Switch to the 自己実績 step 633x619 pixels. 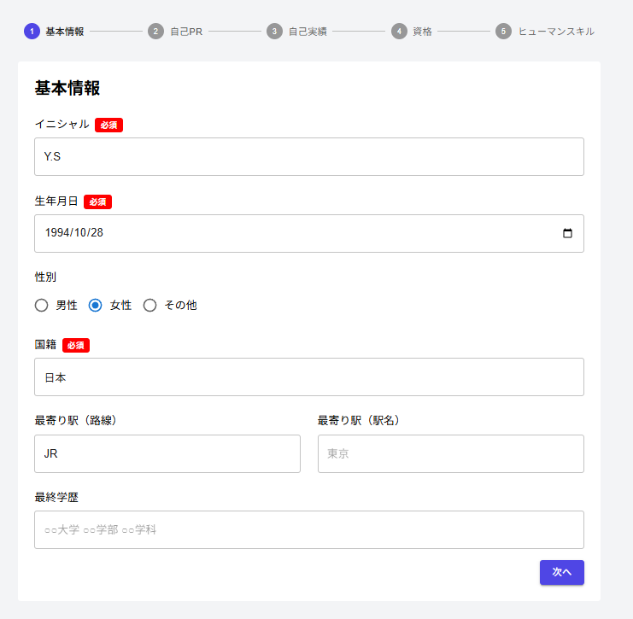(x=307, y=32)
